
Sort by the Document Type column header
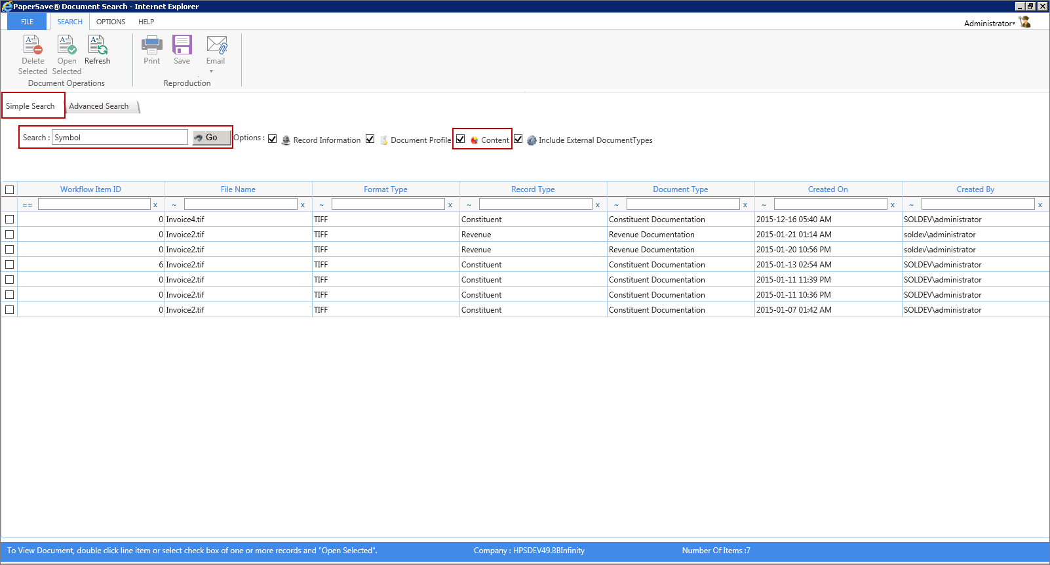pos(680,189)
